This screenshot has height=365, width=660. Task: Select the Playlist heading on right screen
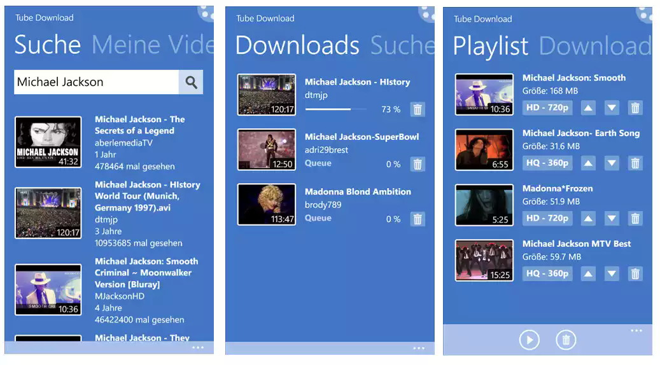click(x=490, y=46)
